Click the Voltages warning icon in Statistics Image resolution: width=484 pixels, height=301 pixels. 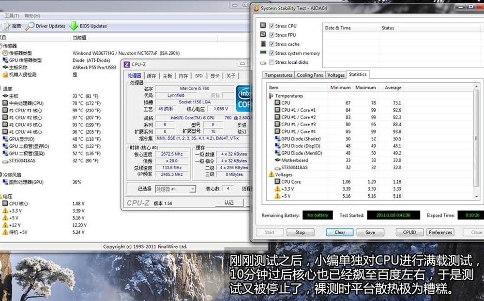[272, 175]
